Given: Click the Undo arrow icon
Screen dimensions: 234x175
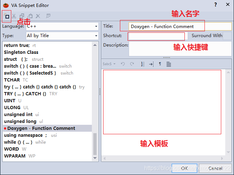Looking at the screenshot, I should click(x=123, y=64).
